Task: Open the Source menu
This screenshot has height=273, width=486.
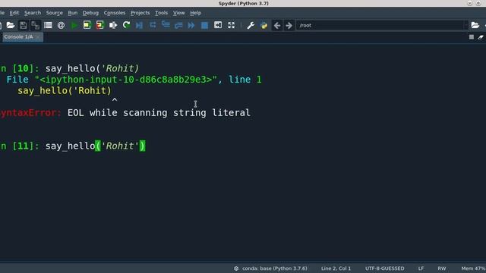Action: (x=54, y=13)
